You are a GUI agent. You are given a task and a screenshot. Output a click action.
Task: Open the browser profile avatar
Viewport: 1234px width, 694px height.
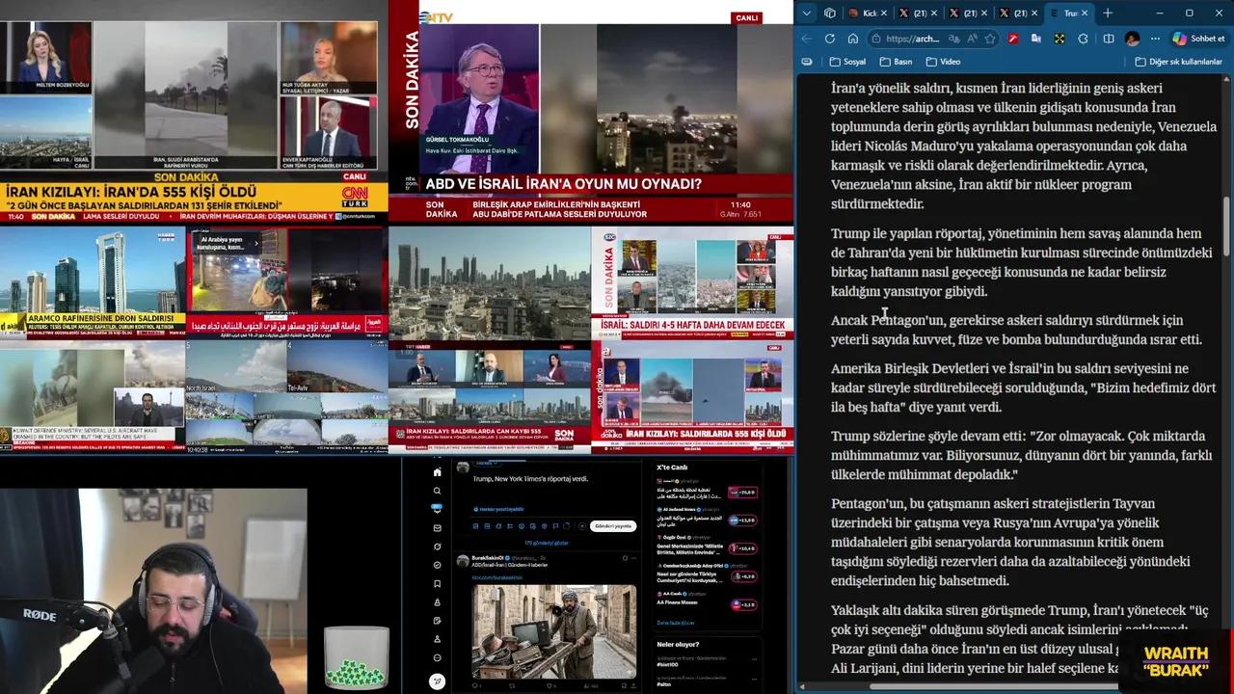(x=1132, y=39)
